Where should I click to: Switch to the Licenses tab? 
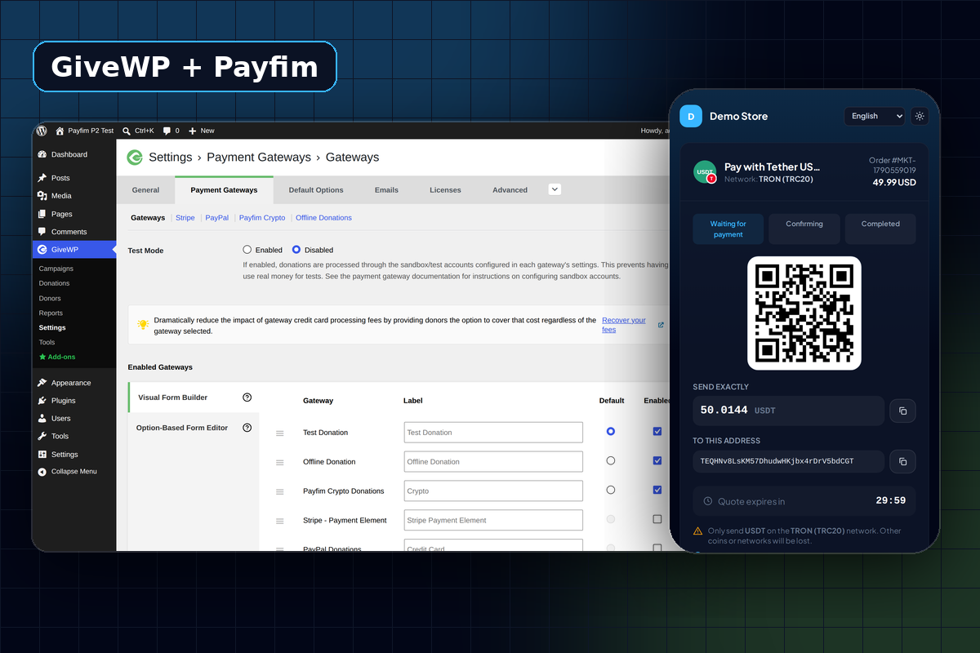pos(445,190)
